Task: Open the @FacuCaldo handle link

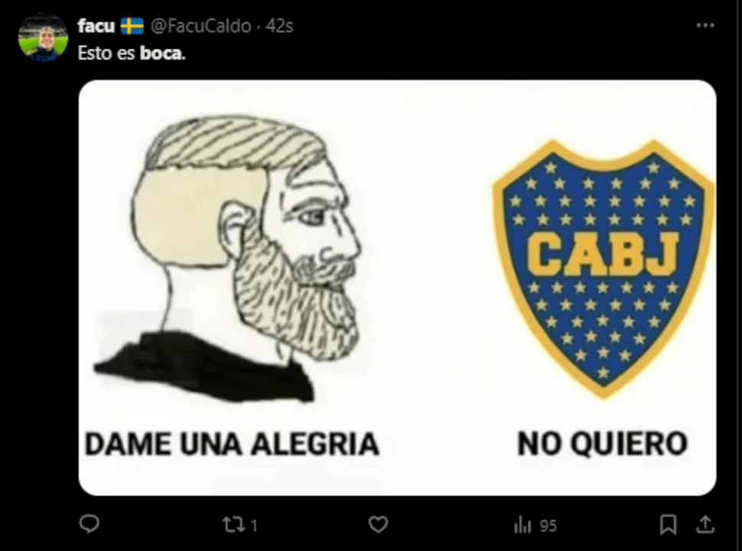Action: [x=200, y=25]
